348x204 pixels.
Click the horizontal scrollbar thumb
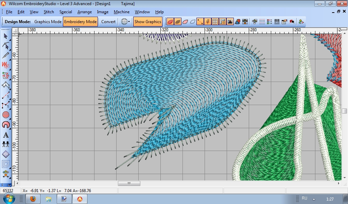coord(129,183)
